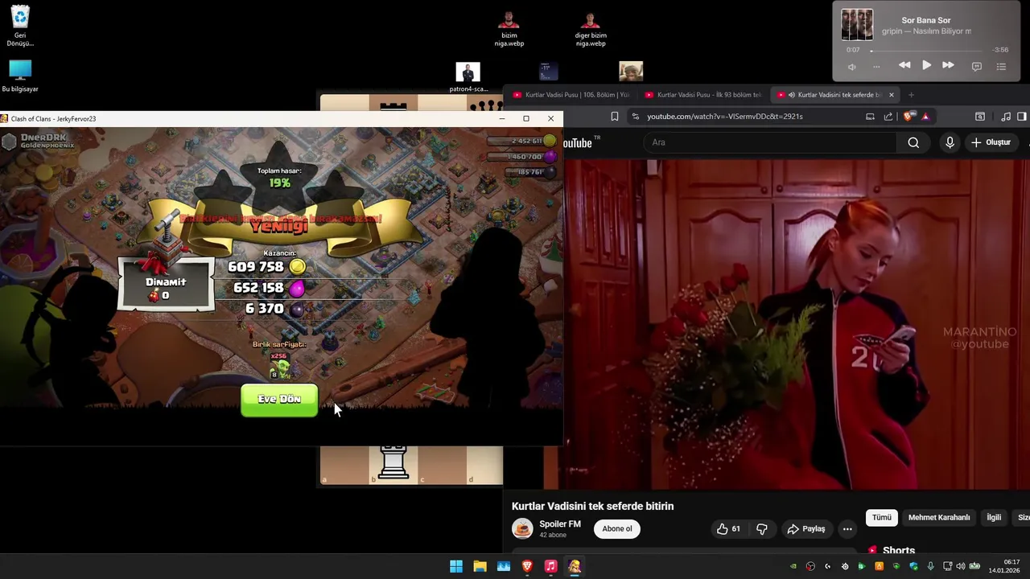Viewport: 1030px width, 579px height.
Task: Open site settings icon in address bar
Action: point(635,117)
